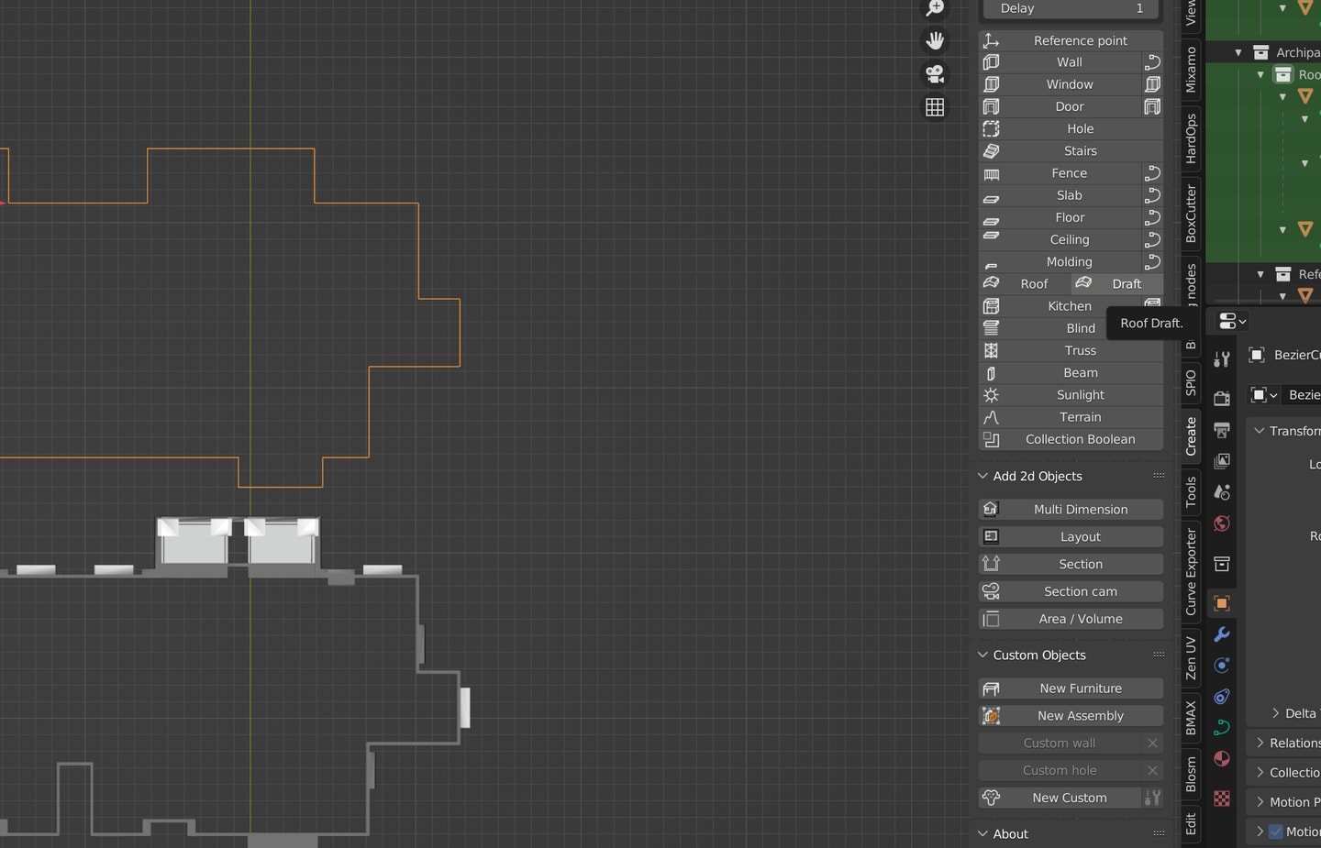
Task: Open the Object properties orange square icon
Action: [x=1222, y=603]
